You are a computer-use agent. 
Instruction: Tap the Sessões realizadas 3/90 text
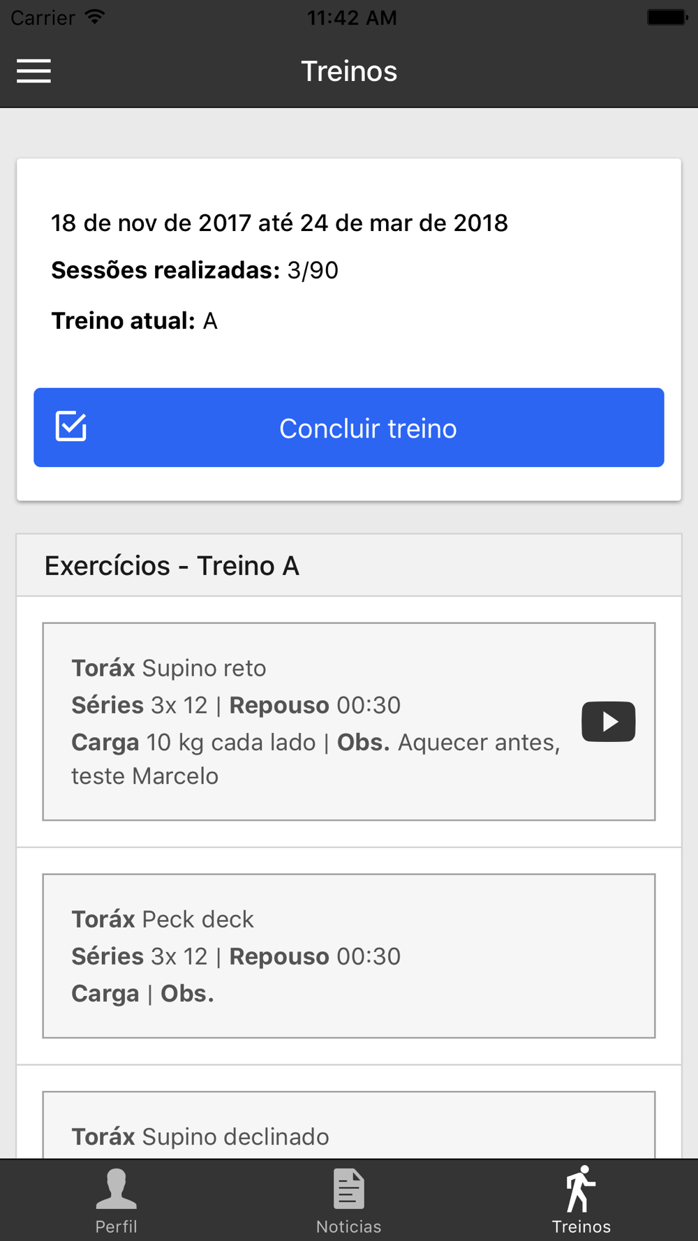195,270
